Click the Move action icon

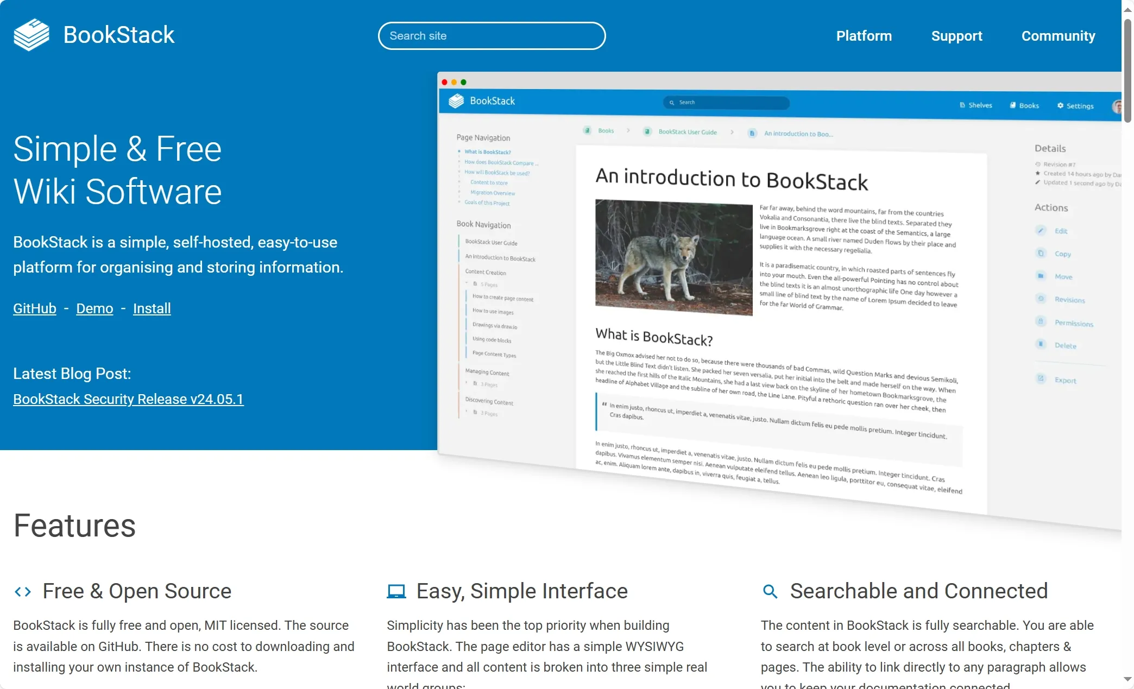[x=1041, y=276]
